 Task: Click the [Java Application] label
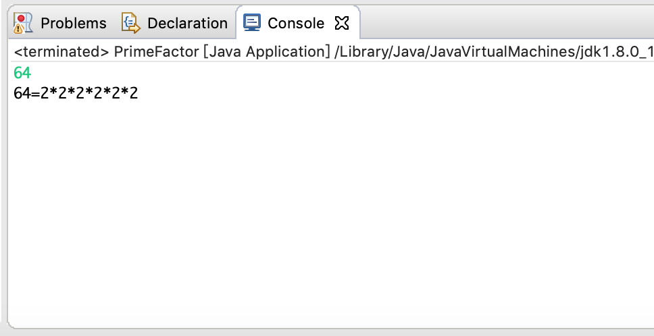pos(267,52)
